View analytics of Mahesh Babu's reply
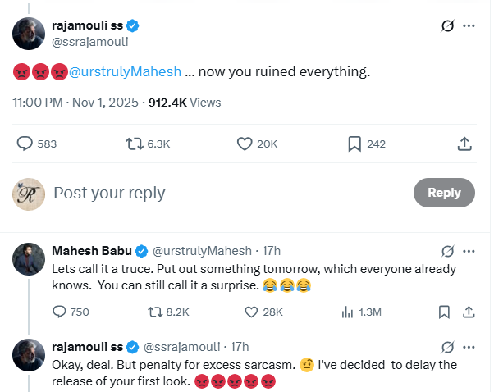 (347, 312)
